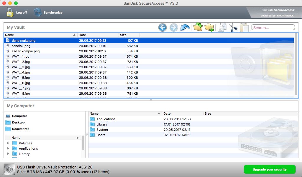The height and width of the screenshot is (177, 302).
Task: Click the vault safe icon in status bar
Action: [x=9, y=169]
